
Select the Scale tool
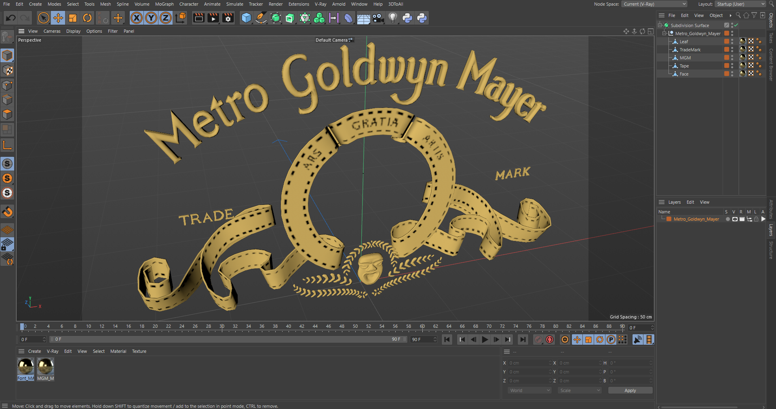pos(73,18)
